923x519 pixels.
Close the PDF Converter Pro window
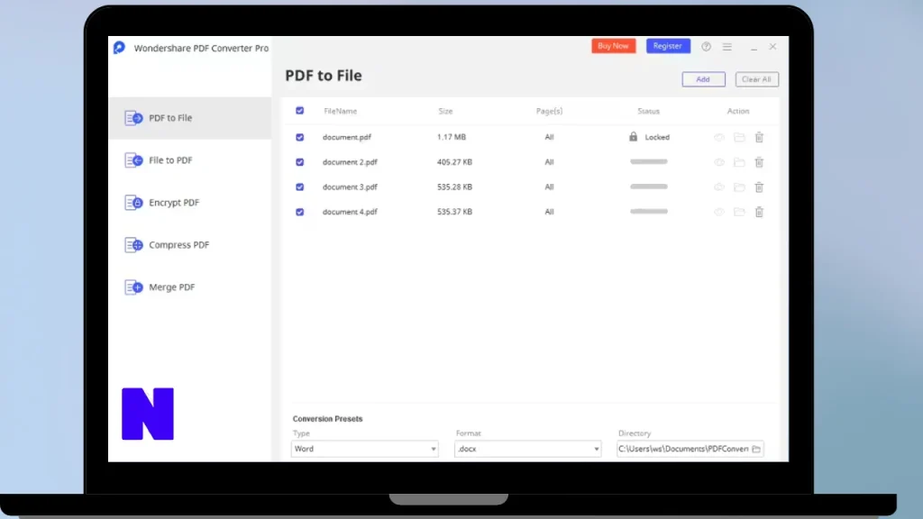[772, 47]
